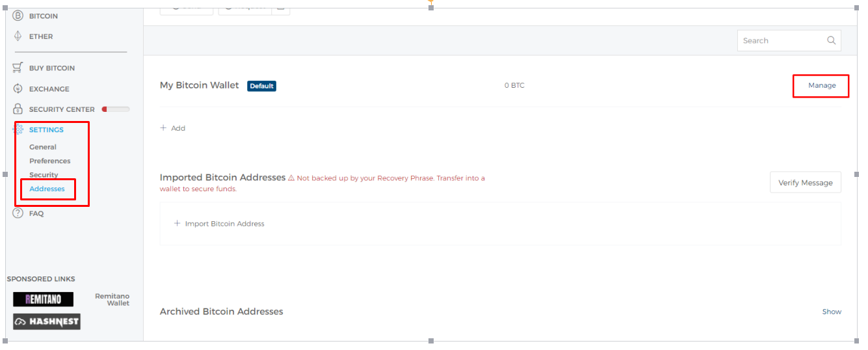Click the Exchange circular arrows icon

coord(18,88)
